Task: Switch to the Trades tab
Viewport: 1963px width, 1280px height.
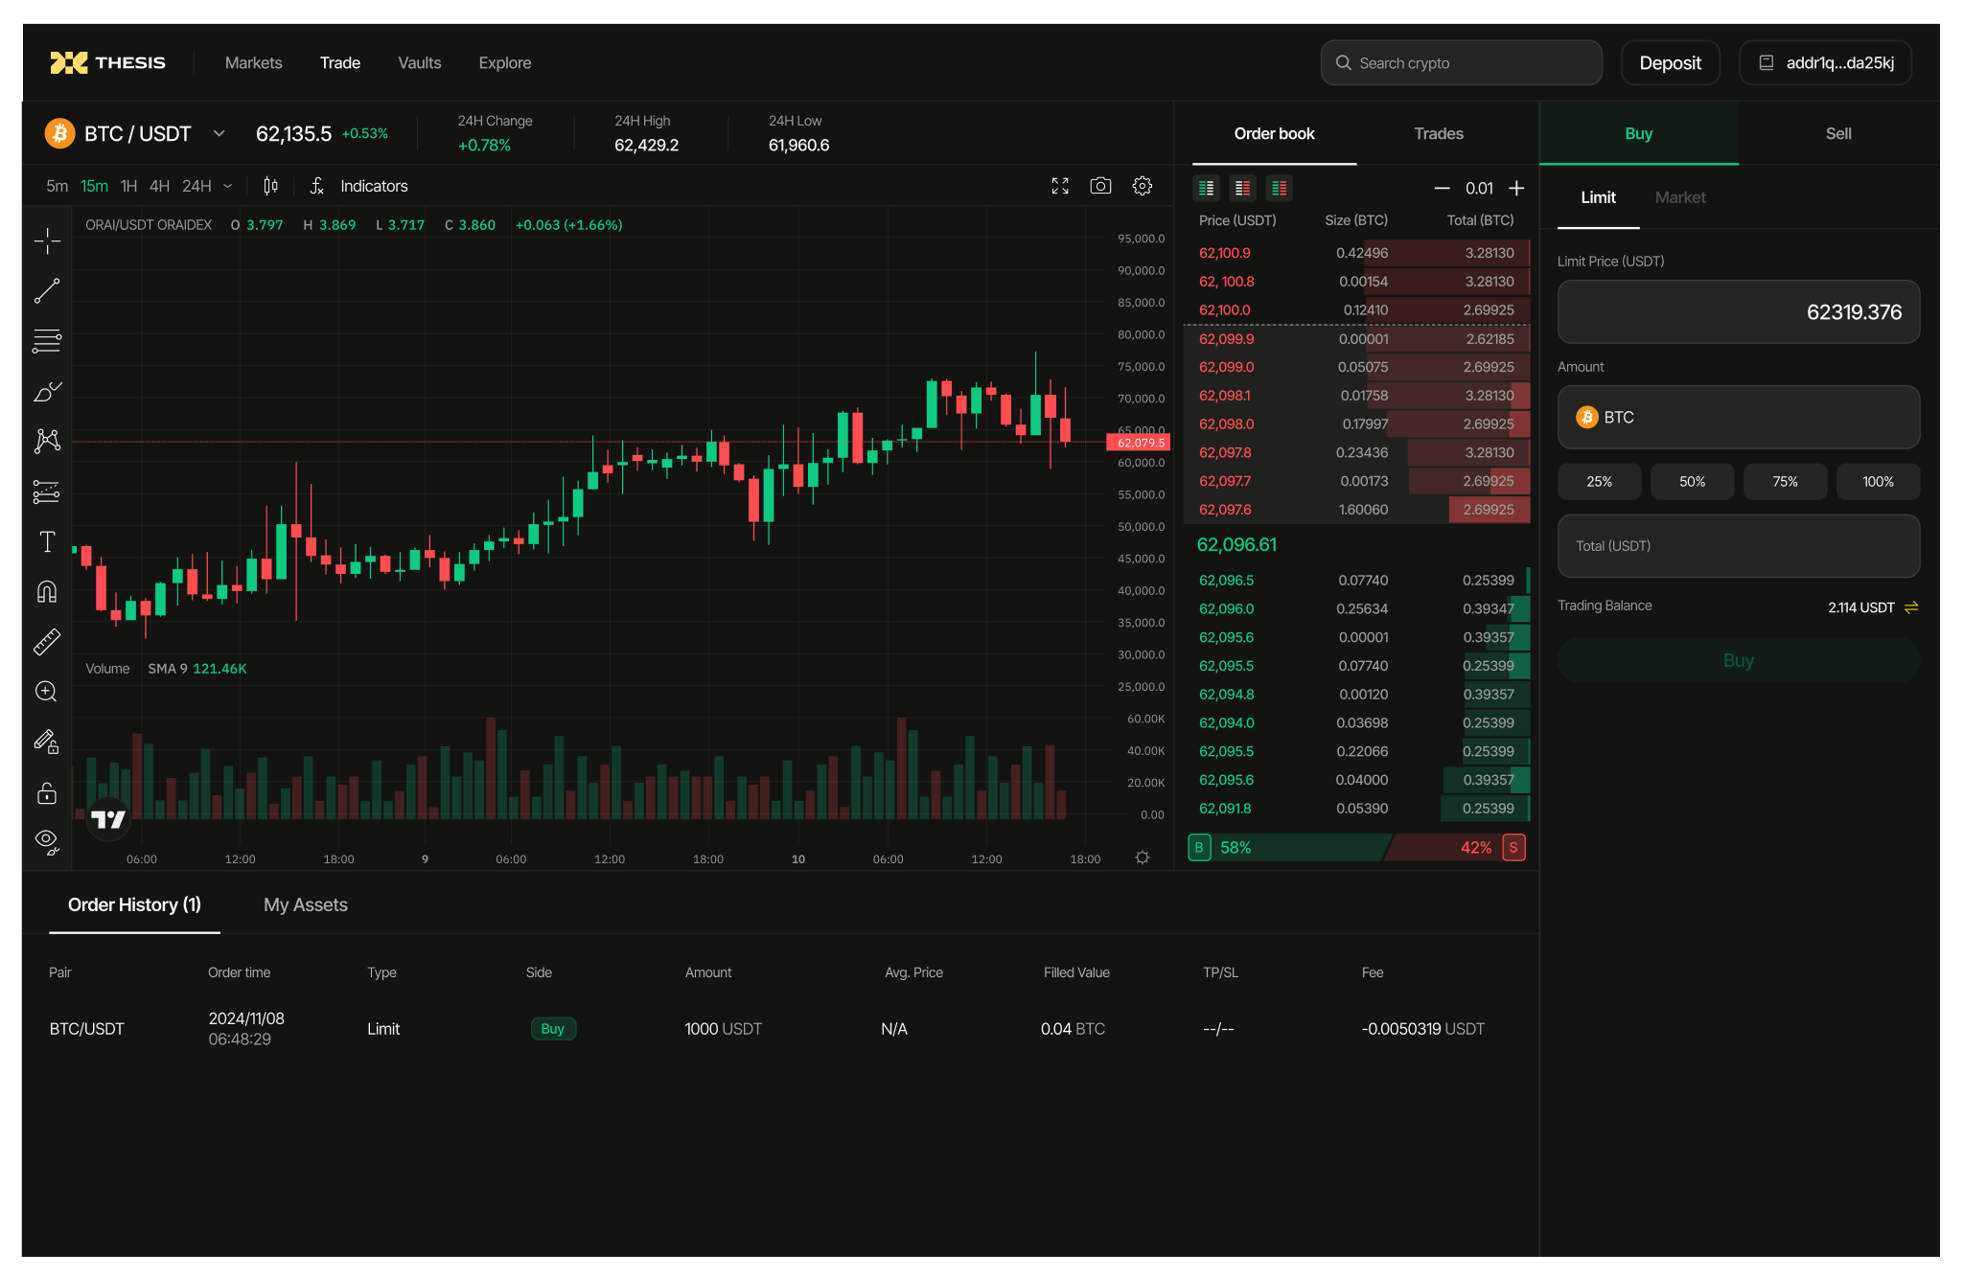Action: (1439, 133)
